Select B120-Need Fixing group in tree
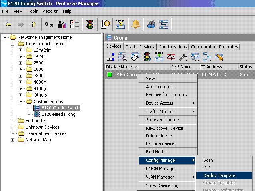The height and width of the screenshot is (191, 255). pos(58,114)
